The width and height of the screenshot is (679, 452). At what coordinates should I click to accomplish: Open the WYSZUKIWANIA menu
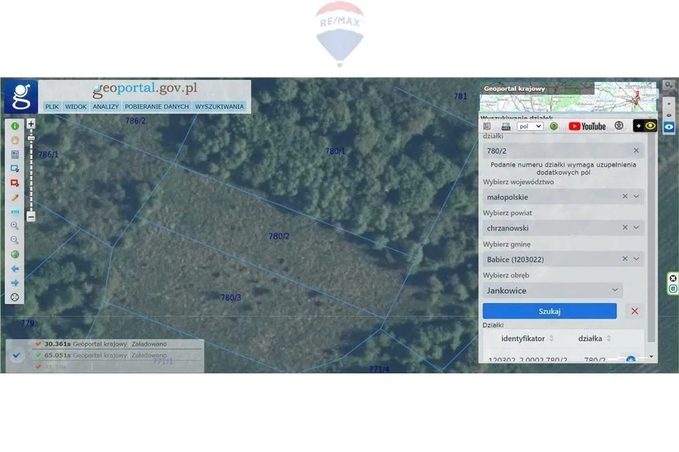pyautogui.click(x=219, y=106)
